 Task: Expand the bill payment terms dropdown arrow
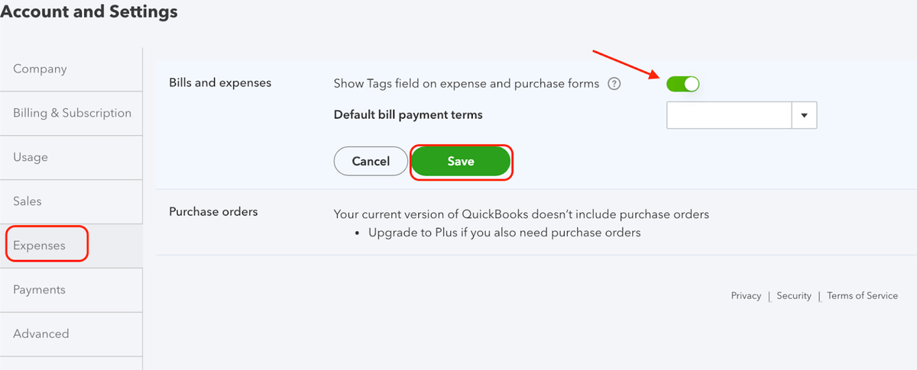pyautogui.click(x=804, y=116)
